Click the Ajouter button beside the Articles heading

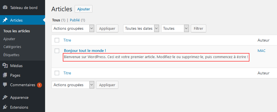click(x=84, y=9)
